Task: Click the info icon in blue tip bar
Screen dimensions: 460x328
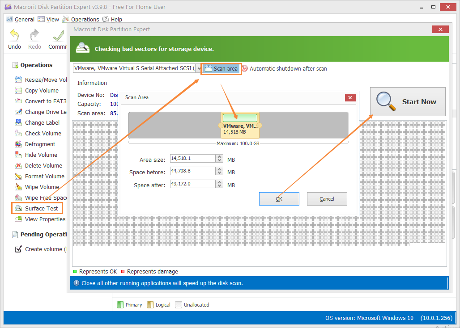Action: click(x=77, y=283)
